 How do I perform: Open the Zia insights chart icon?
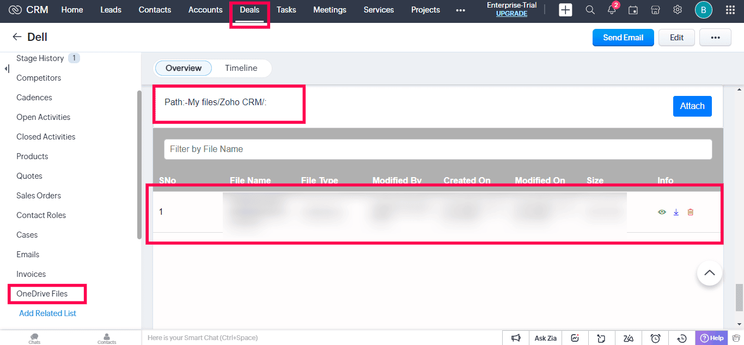click(x=575, y=338)
